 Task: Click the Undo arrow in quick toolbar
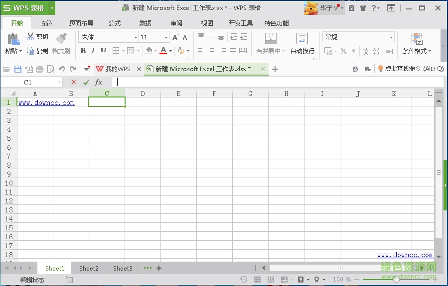coord(62,69)
